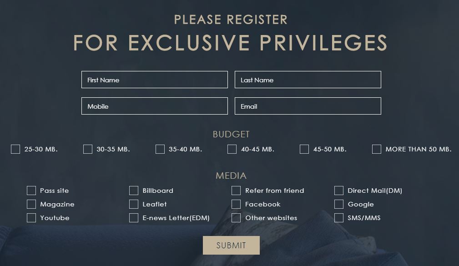Screen dimensions: 459x266
Task: Enable the 40-45 MB. budget checkbox
Action: pos(232,149)
